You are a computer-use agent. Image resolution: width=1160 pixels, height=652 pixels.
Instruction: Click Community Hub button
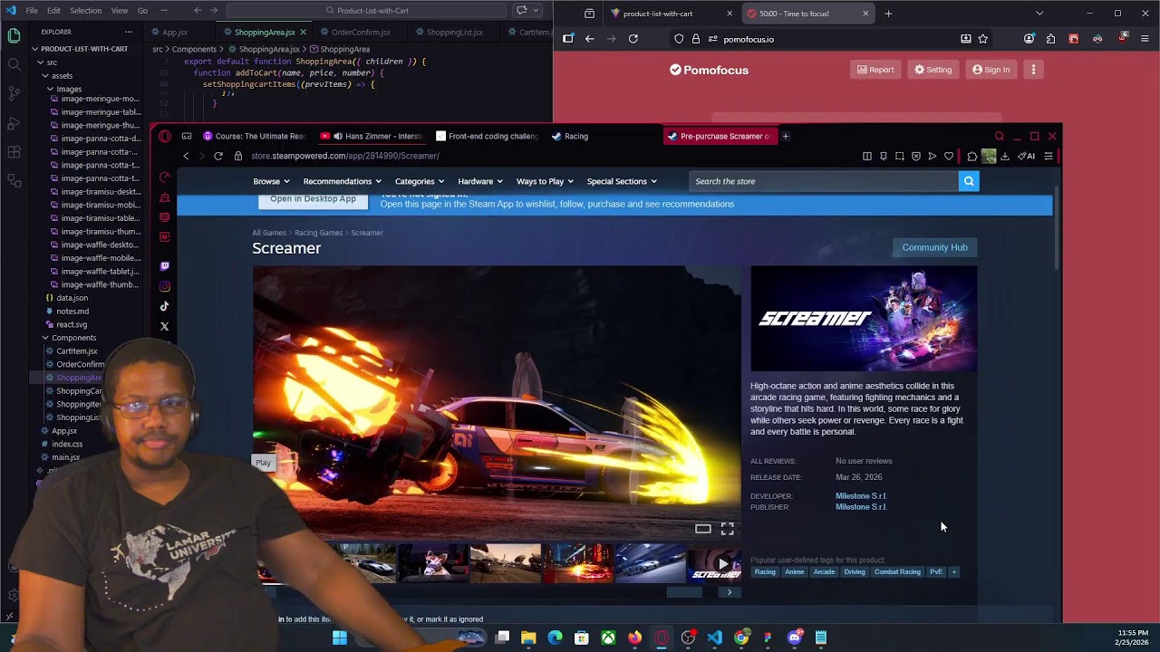pos(934,247)
